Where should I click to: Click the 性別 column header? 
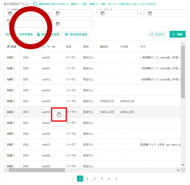(86, 47)
